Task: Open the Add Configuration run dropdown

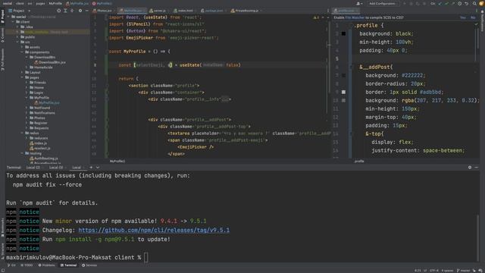Action: point(382,3)
